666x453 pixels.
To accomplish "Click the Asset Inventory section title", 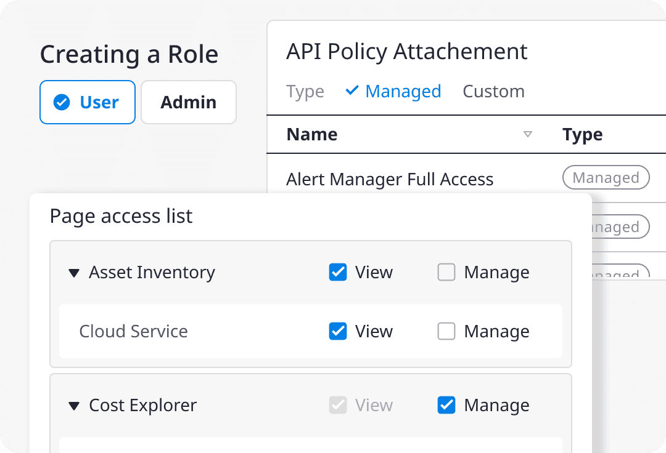I will [152, 272].
